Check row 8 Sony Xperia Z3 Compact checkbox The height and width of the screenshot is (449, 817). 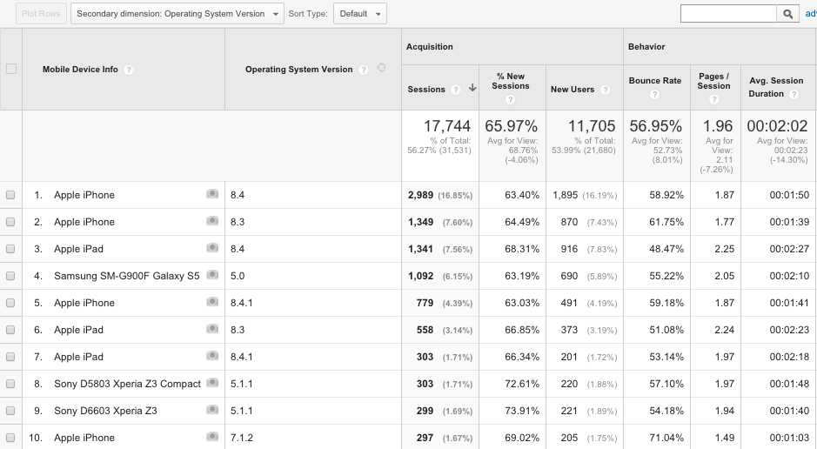[x=10, y=384]
